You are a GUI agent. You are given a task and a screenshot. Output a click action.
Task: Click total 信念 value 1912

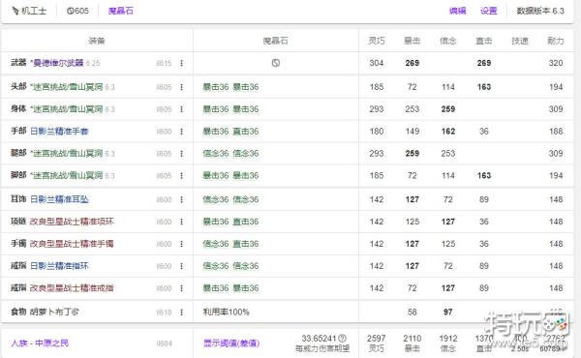pos(448,339)
